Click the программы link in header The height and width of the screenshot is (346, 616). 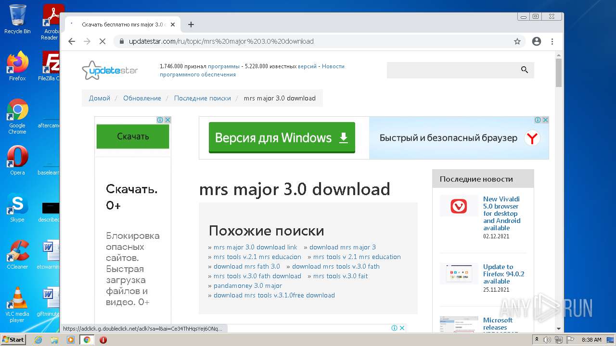pyautogui.click(x=224, y=66)
